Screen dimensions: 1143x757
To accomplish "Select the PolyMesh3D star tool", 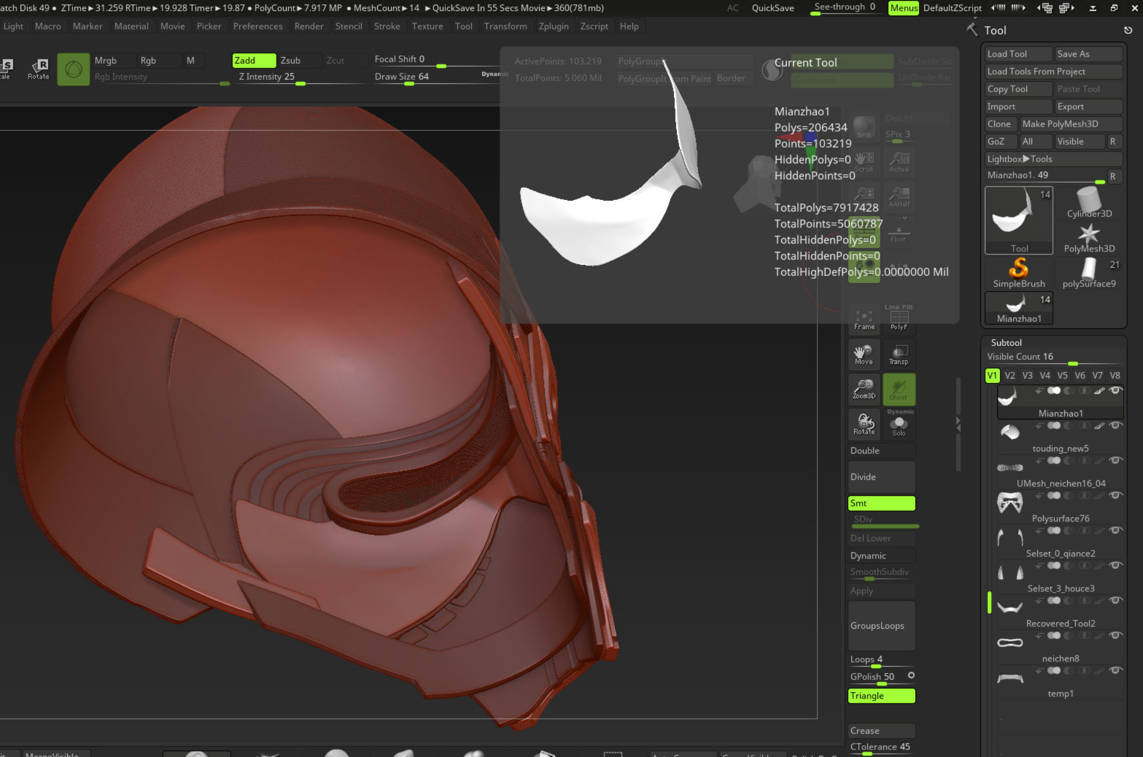I will (1089, 238).
